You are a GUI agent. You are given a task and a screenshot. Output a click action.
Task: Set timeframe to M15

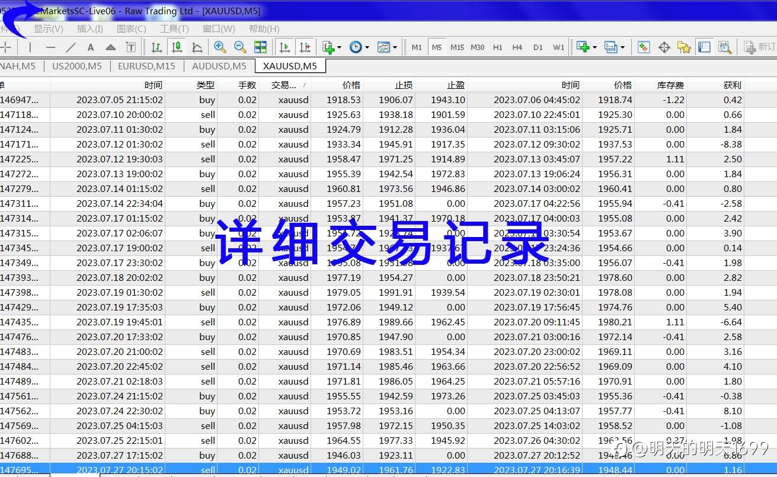(457, 47)
